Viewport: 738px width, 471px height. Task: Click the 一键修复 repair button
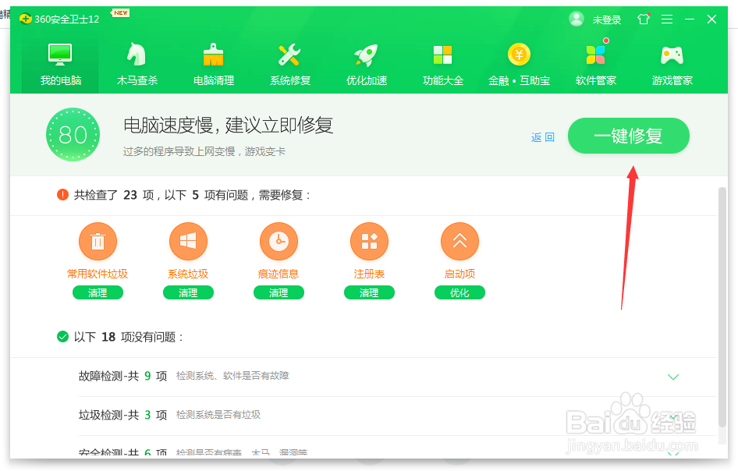point(628,136)
